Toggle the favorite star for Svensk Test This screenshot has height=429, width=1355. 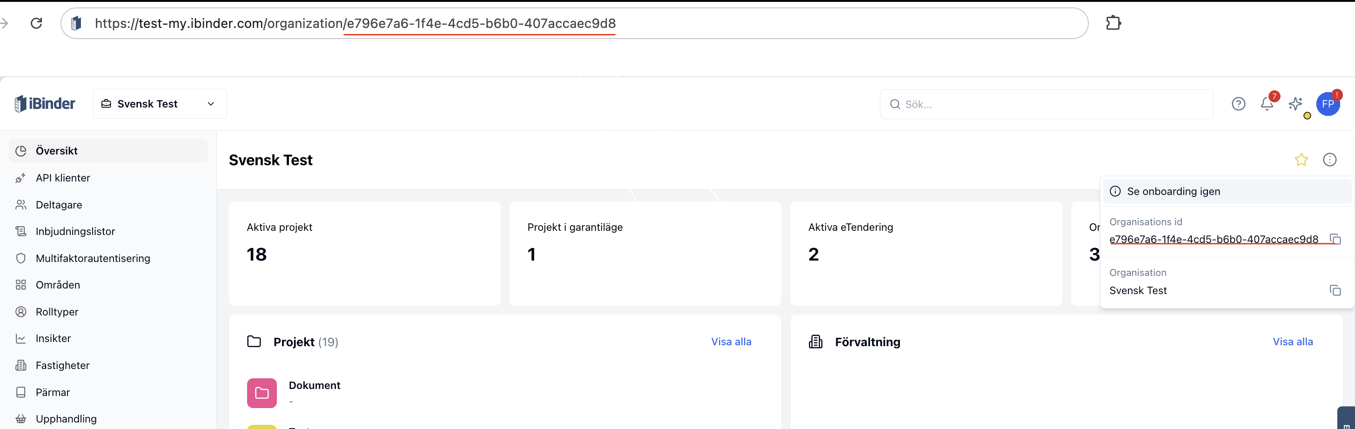coord(1301,160)
